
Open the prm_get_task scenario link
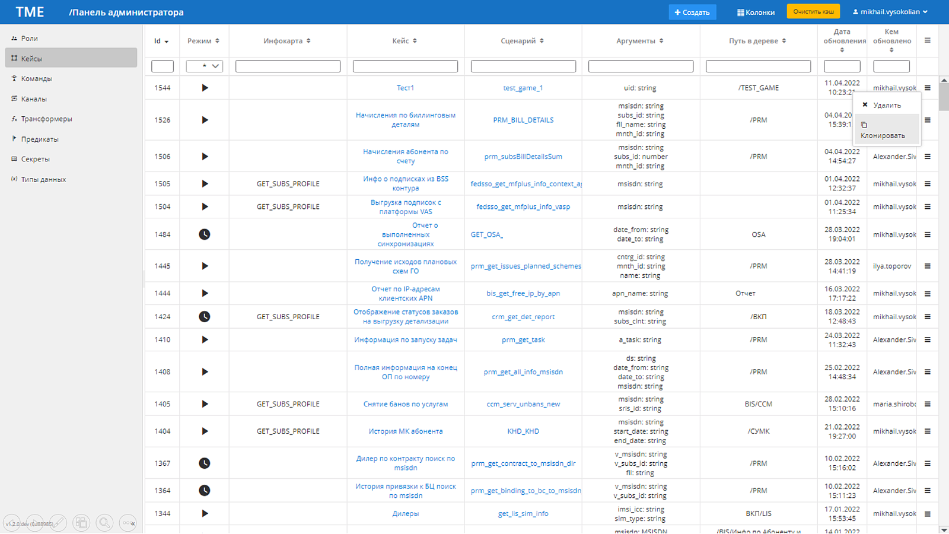tap(523, 340)
